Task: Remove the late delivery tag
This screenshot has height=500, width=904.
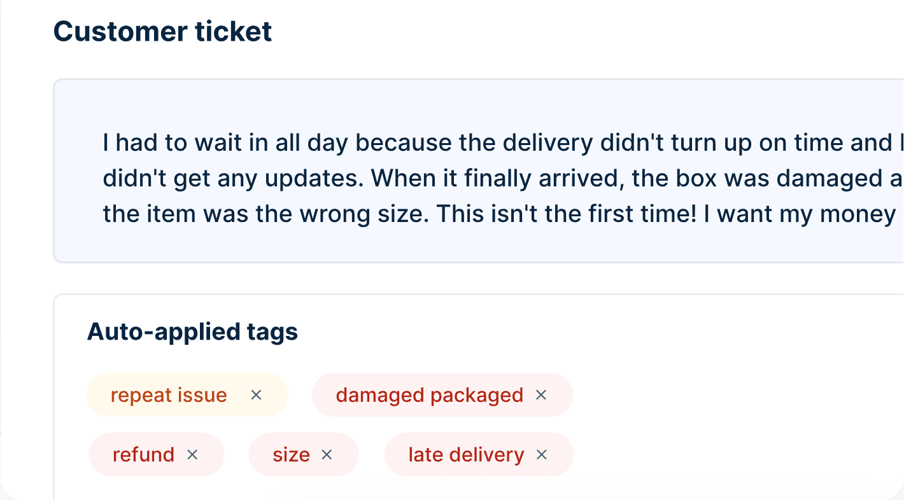Action: pos(542,455)
